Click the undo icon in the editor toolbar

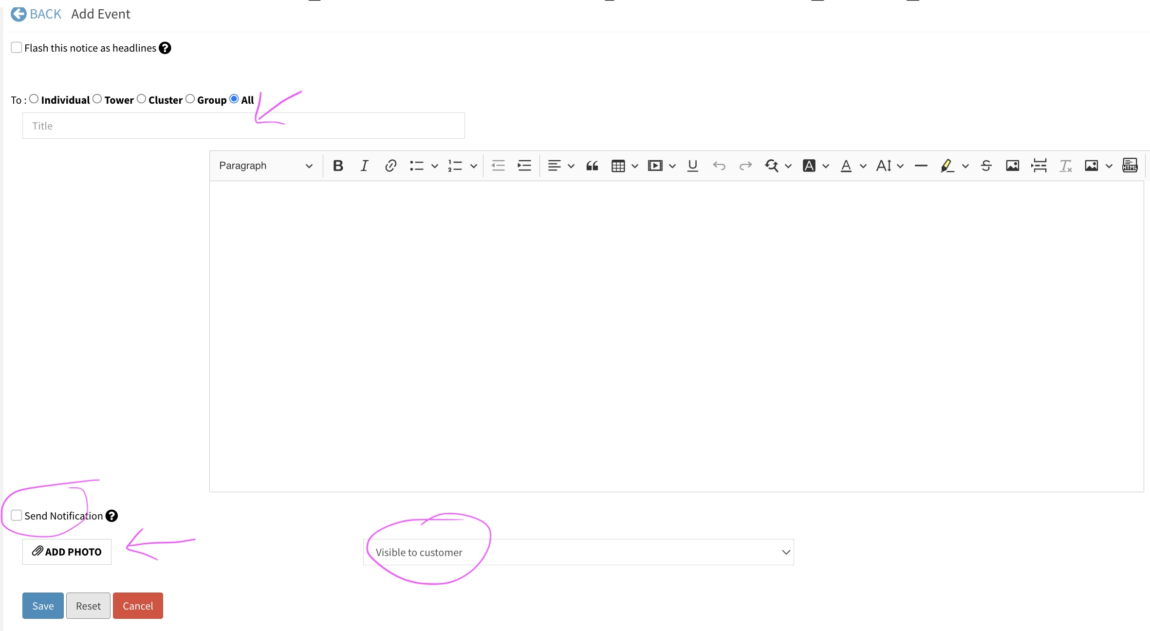point(720,166)
